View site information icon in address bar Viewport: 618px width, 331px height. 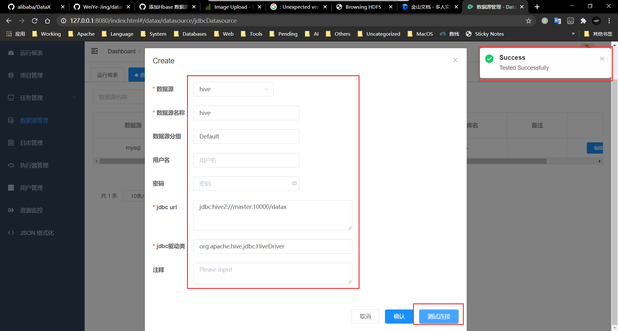click(63, 21)
